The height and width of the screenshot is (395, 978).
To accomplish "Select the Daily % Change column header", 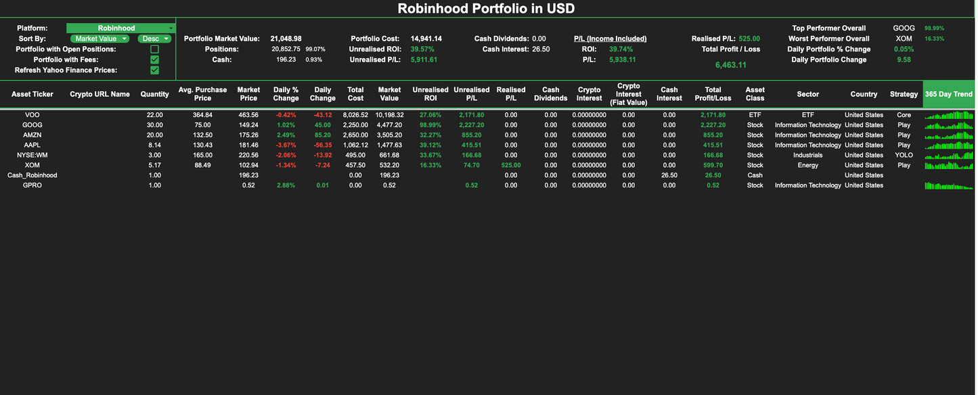I will tap(286, 94).
